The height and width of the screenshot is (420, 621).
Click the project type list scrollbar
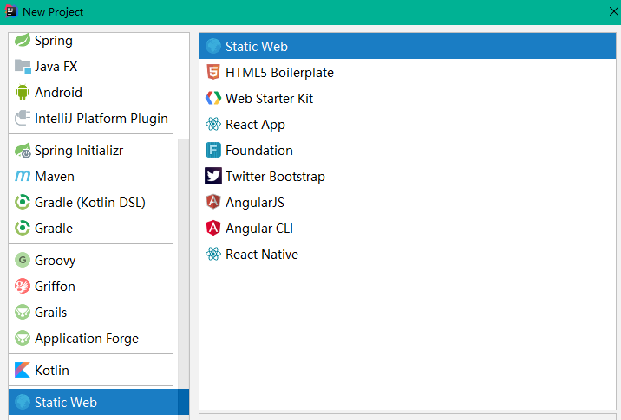point(183,260)
